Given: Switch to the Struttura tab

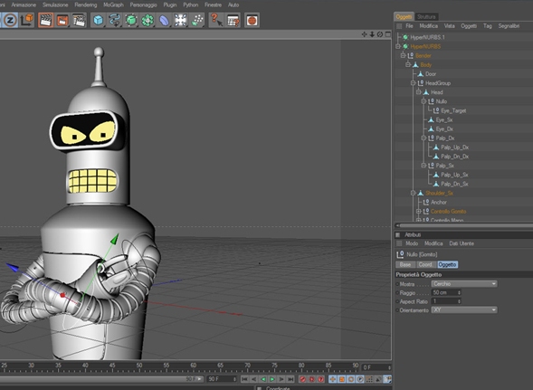Looking at the screenshot, I should [x=426, y=16].
